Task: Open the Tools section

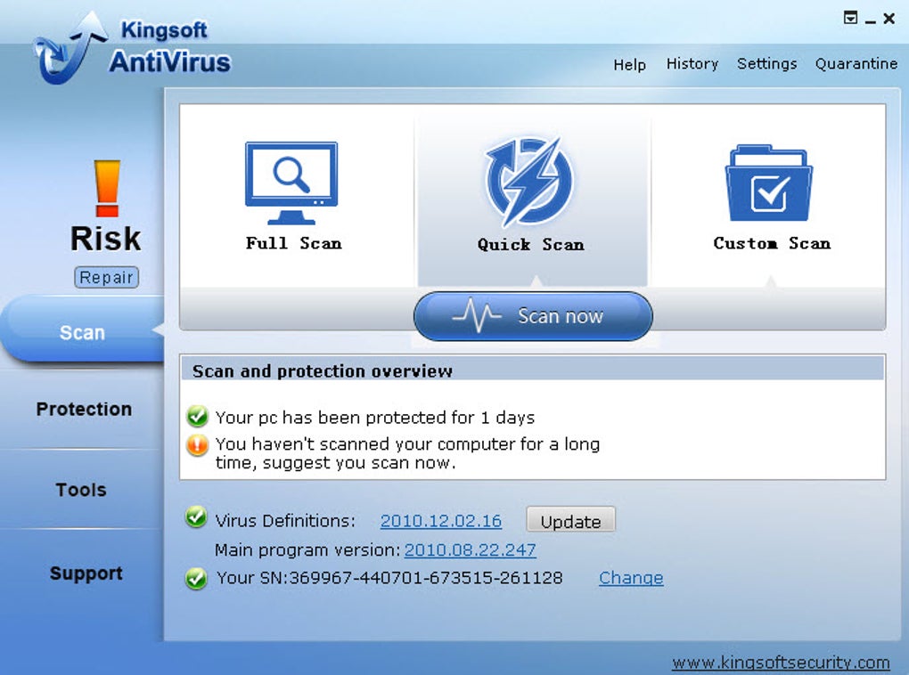Action: 81,490
